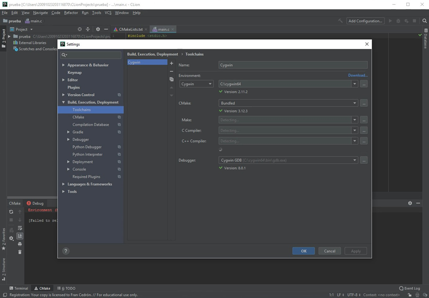This screenshot has width=429, height=298.
Task: Expand prueba project folder
Action: [9, 36]
